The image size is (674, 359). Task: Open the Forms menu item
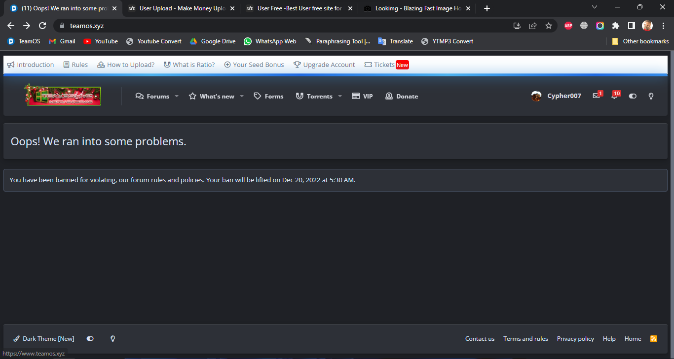tap(268, 97)
